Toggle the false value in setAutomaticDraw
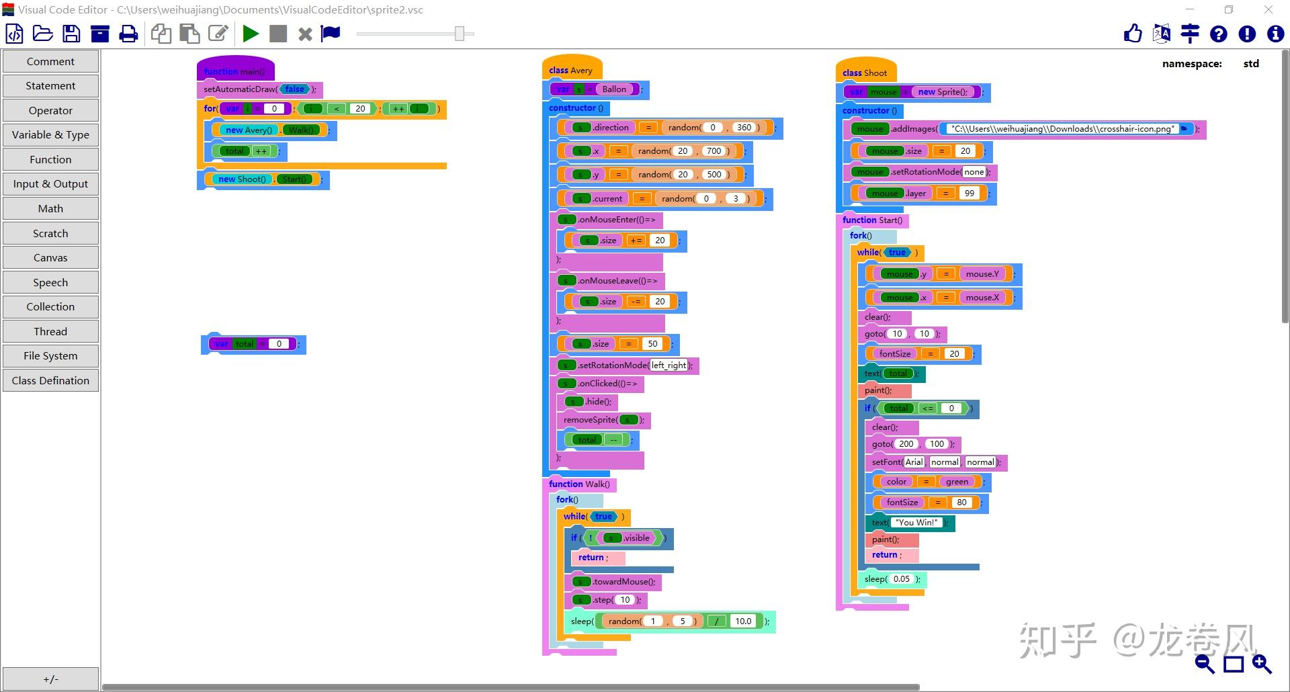This screenshot has height=692, width=1290. click(x=295, y=89)
